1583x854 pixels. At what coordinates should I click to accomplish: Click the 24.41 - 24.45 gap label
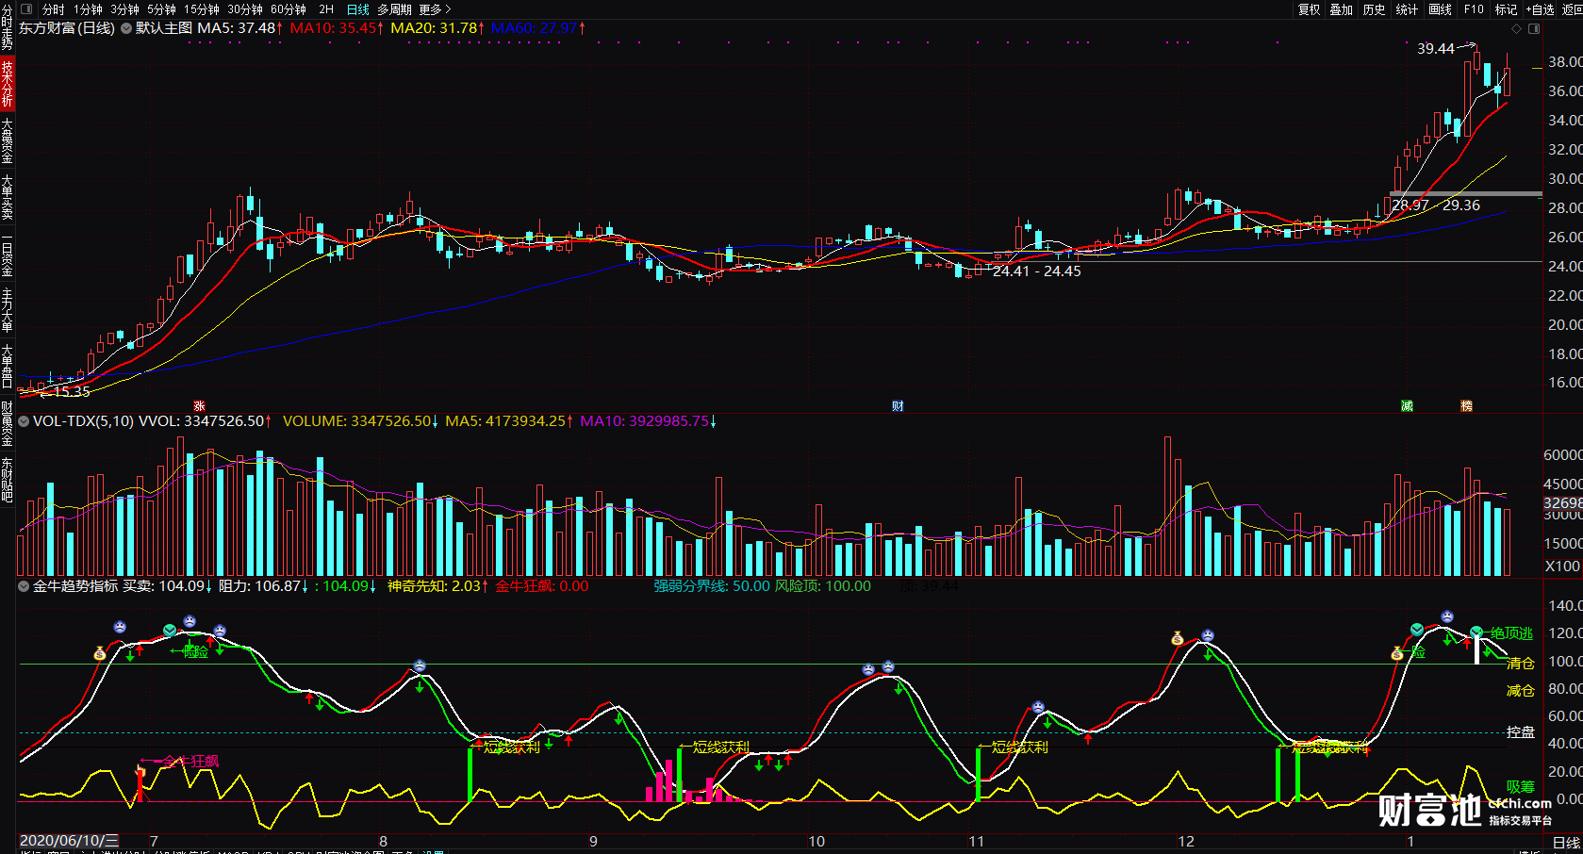point(1037,271)
